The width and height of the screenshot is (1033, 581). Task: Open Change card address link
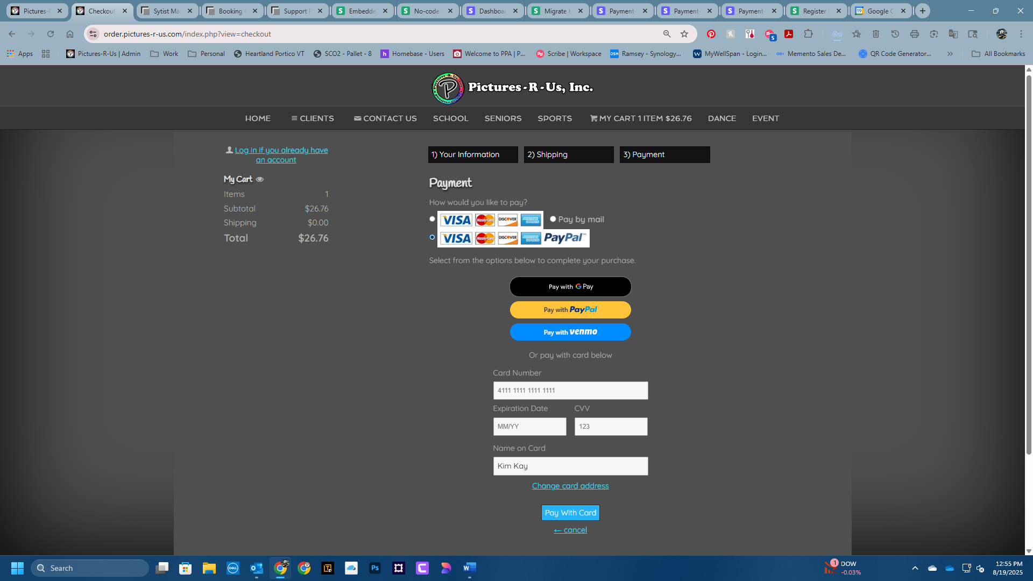tap(570, 486)
